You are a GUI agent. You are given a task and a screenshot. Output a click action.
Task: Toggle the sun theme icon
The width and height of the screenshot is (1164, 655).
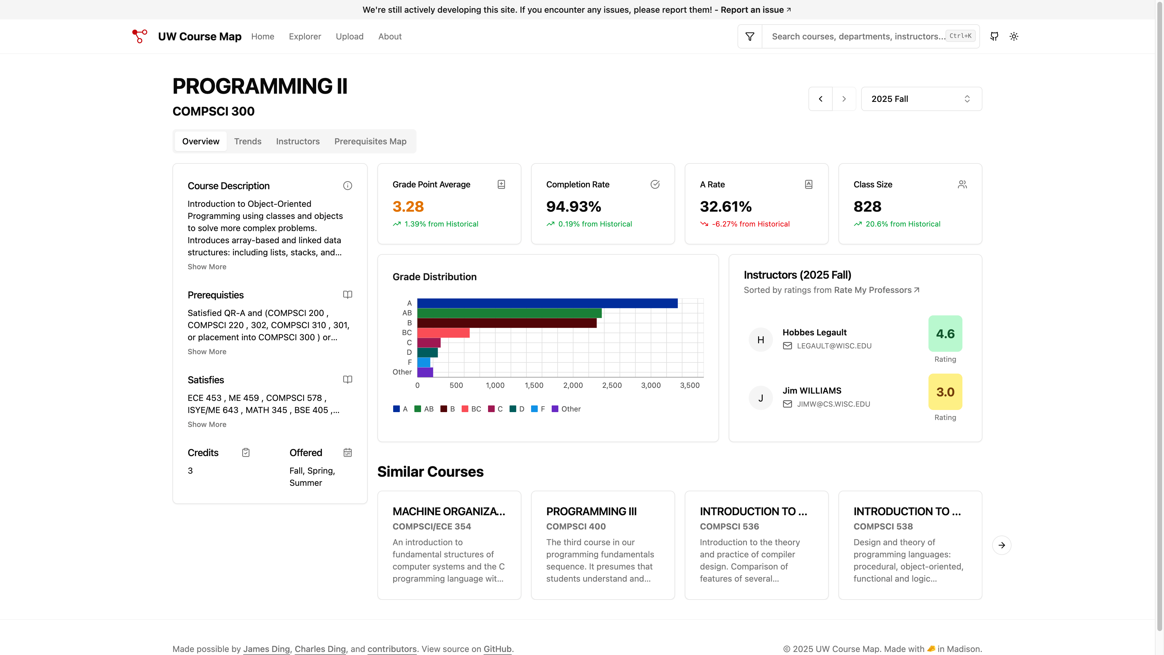pyautogui.click(x=1014, y=37)
